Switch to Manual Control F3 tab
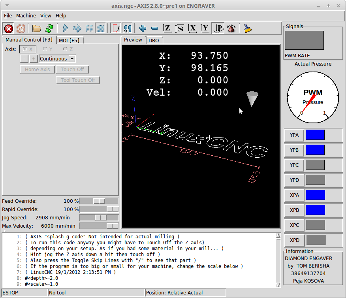Viewport: 346px width, 298px height. (x=29, y=40)
